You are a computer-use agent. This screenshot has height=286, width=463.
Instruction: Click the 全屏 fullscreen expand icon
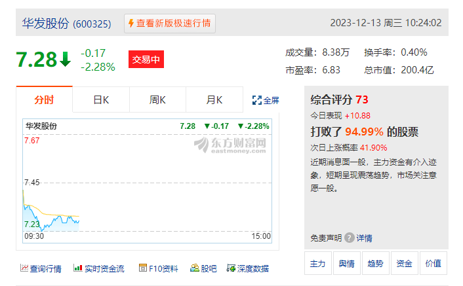(257, 100)
